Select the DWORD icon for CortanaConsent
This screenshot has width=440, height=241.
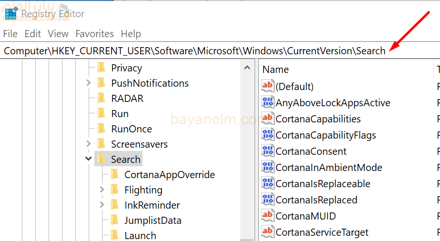[x=268, y=151]
